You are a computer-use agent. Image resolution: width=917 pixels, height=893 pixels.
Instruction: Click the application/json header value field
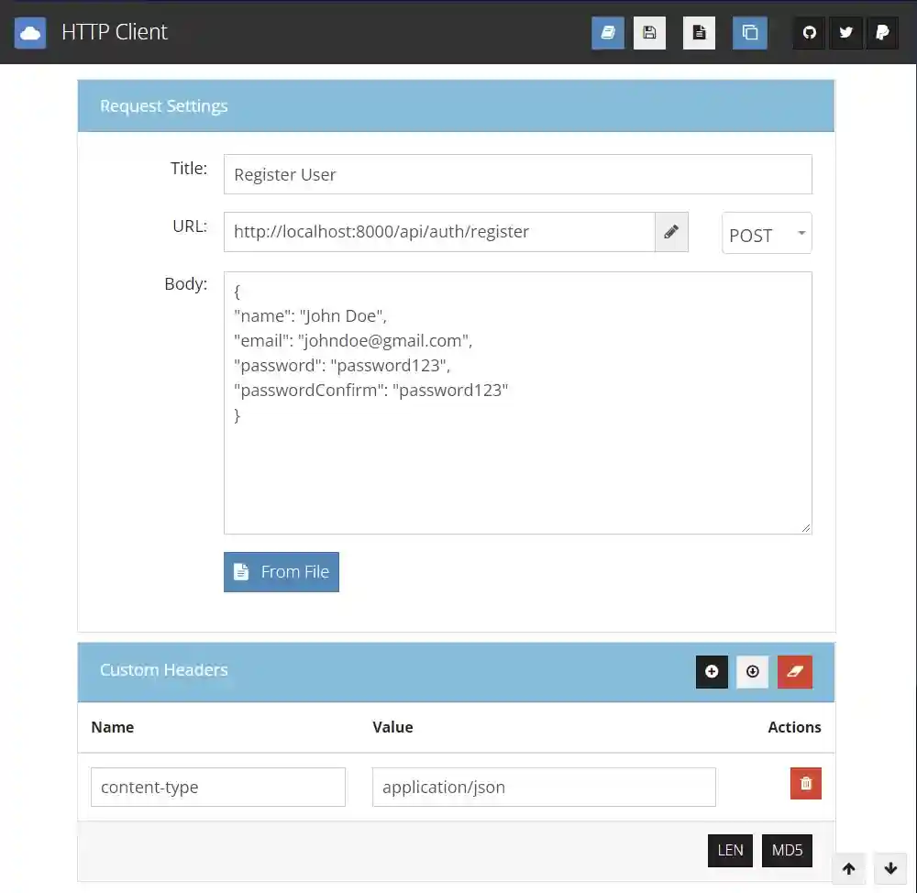(x=543, y=787)
